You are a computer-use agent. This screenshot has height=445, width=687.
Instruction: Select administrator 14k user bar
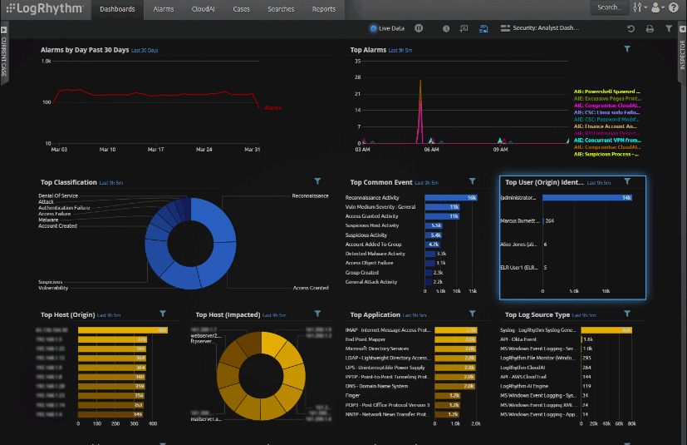587,198
